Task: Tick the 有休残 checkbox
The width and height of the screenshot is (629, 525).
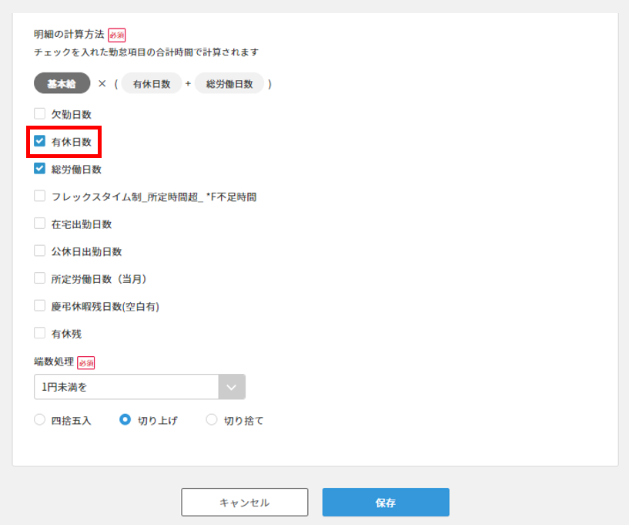Action: 40,333
